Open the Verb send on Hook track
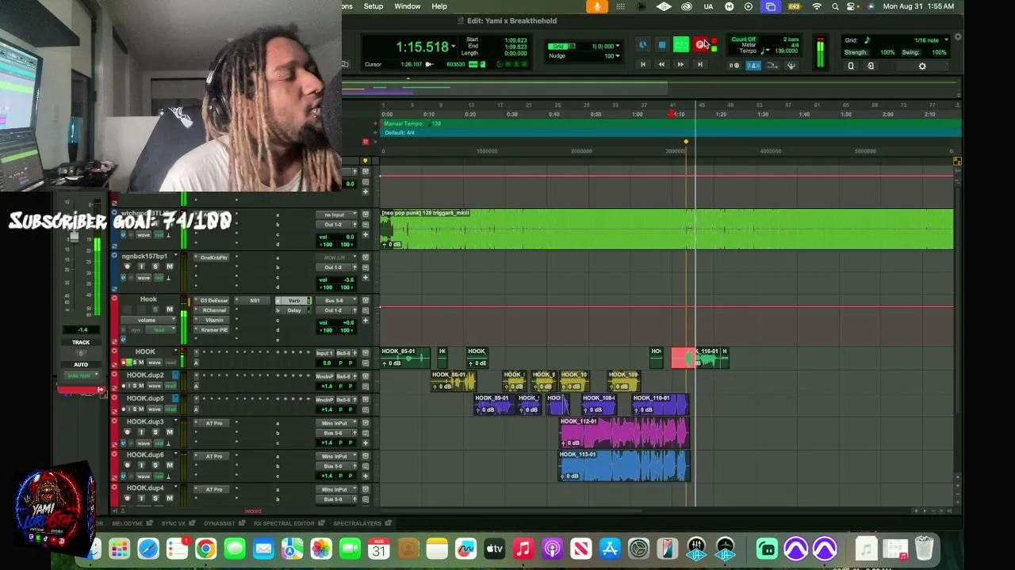Image resolution: width=1015 pixels, height=570 pixels. tap(294, 301)
